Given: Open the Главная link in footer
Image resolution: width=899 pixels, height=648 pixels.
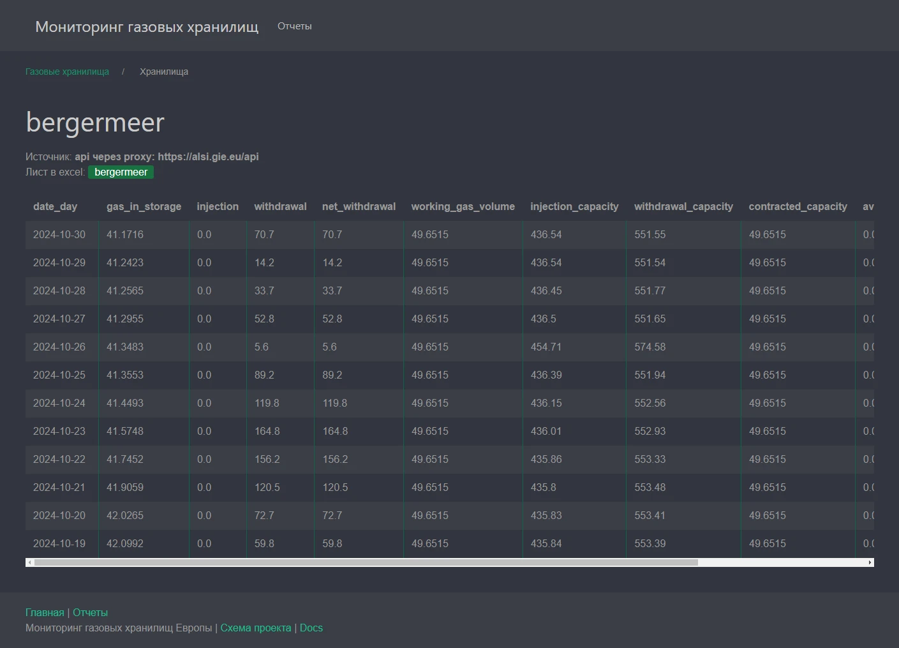Looking at the screenshot, I should (x=45, y=612).
